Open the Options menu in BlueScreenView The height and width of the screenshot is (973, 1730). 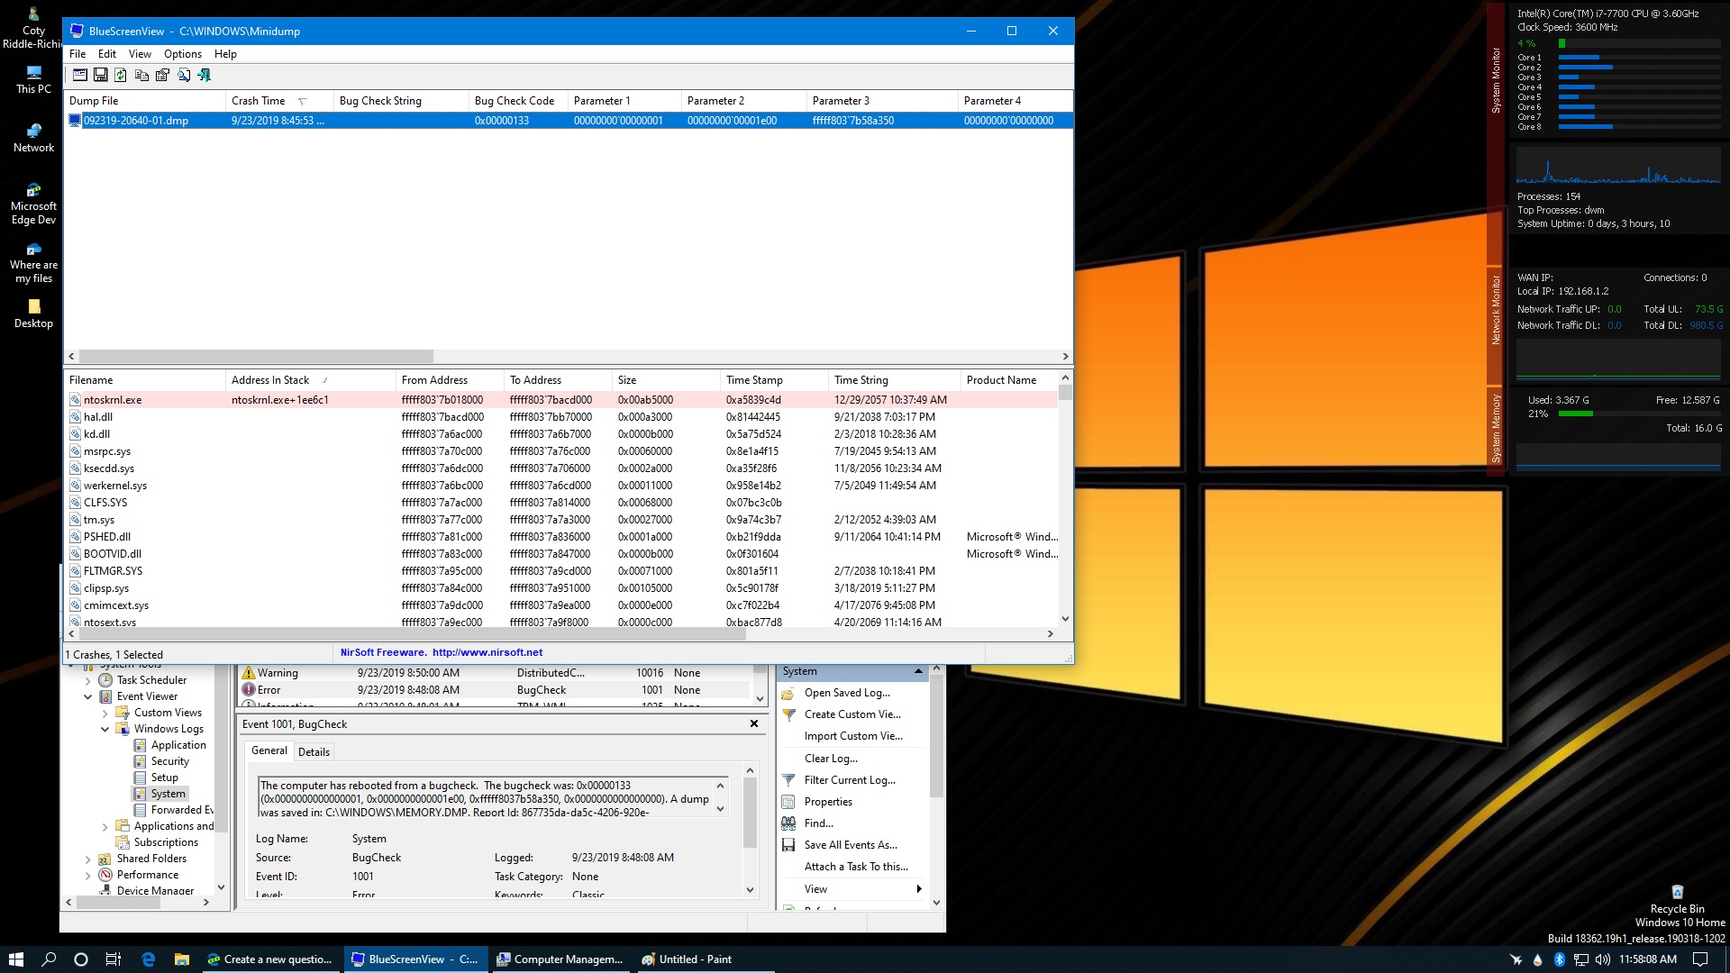point(182,54)
